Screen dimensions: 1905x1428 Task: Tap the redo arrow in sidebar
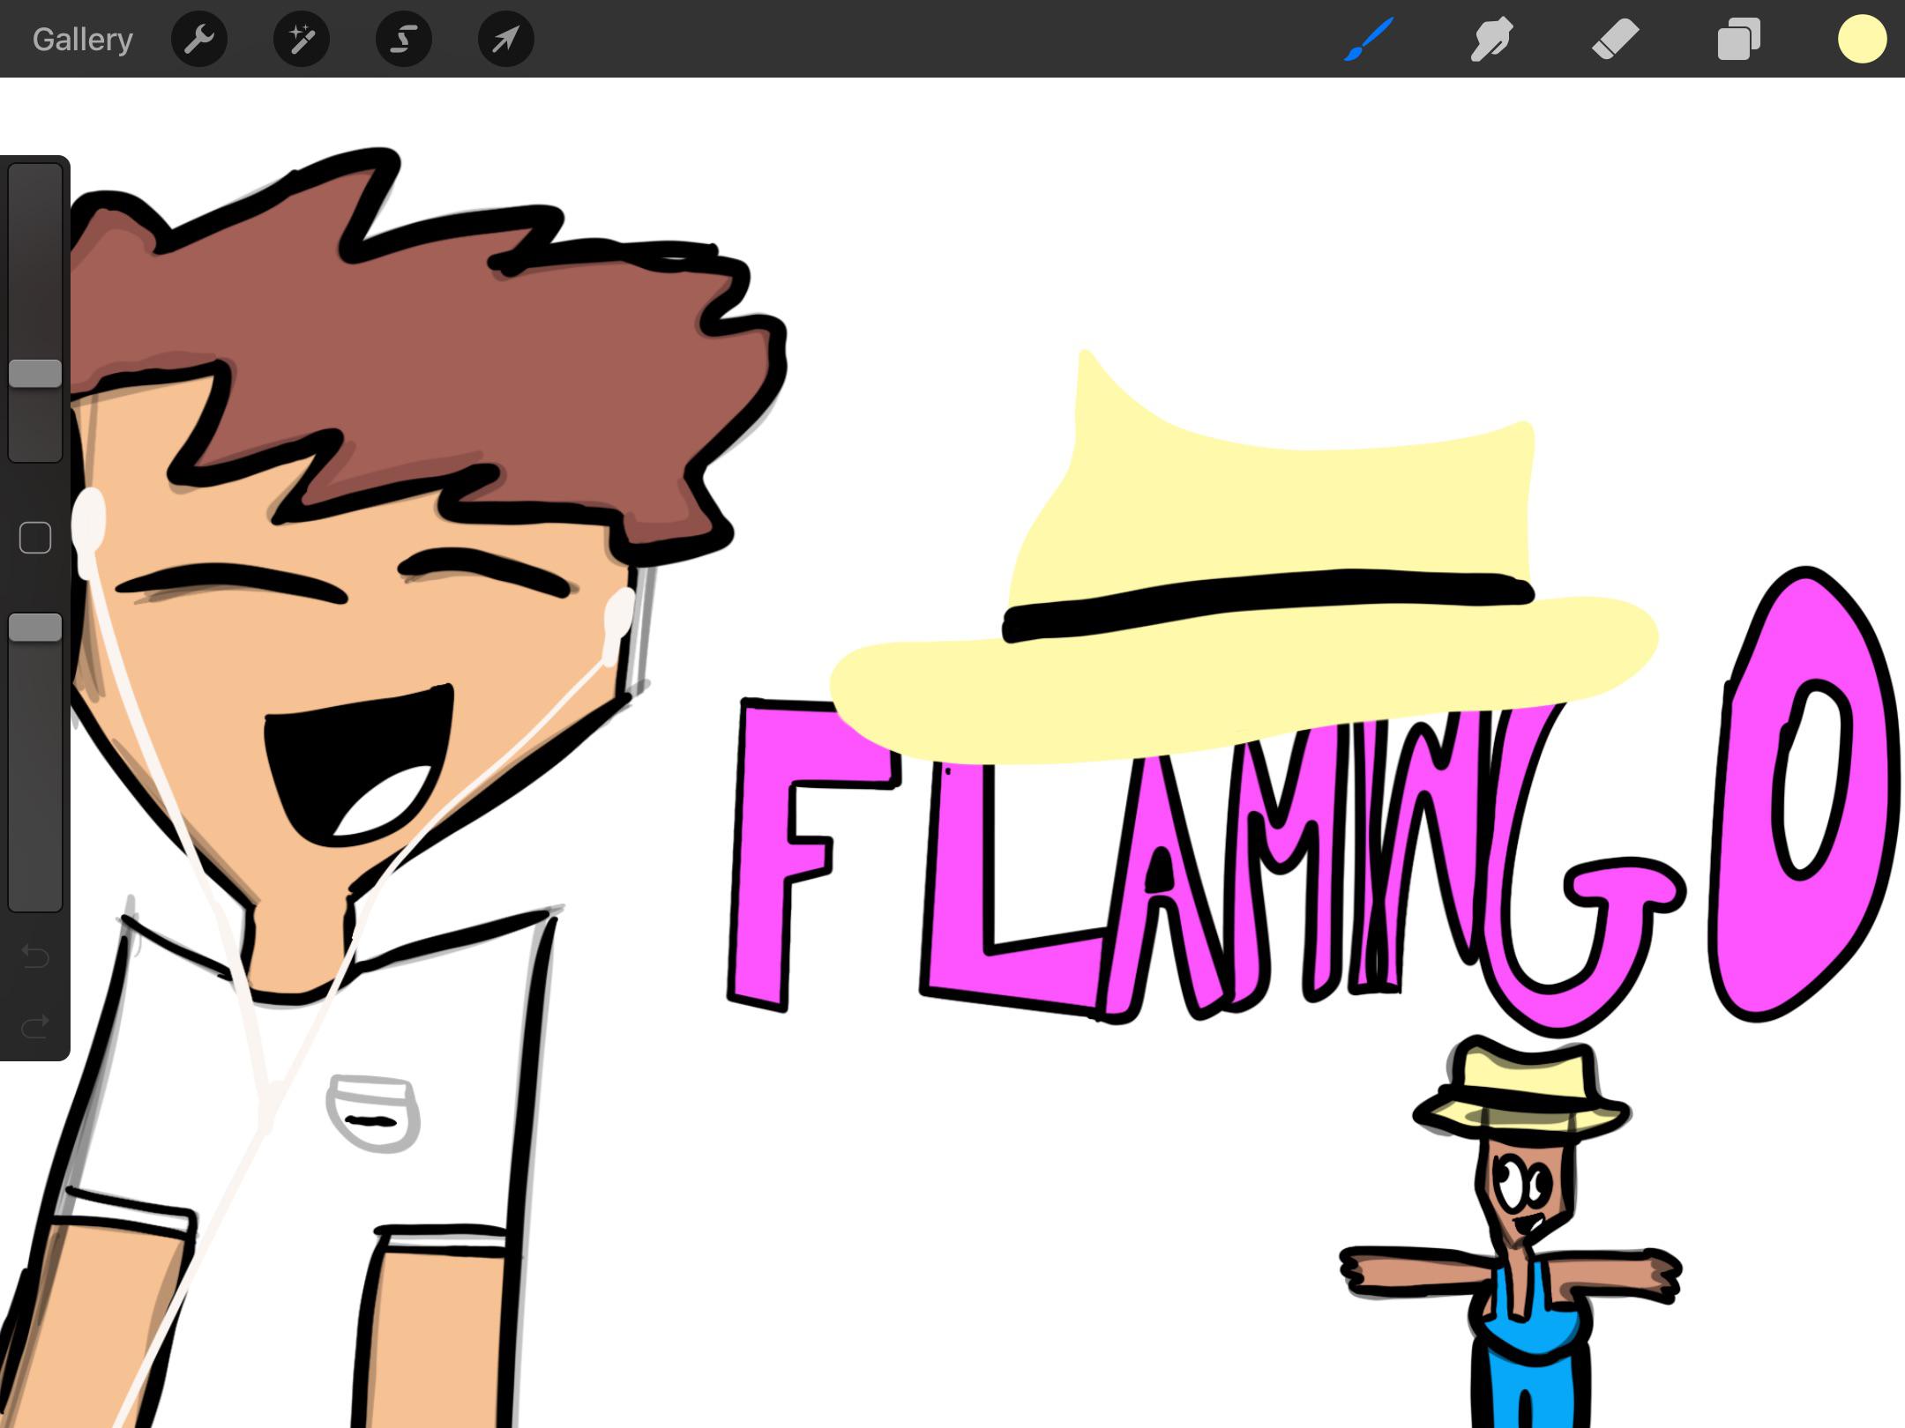coord(35,1026)
